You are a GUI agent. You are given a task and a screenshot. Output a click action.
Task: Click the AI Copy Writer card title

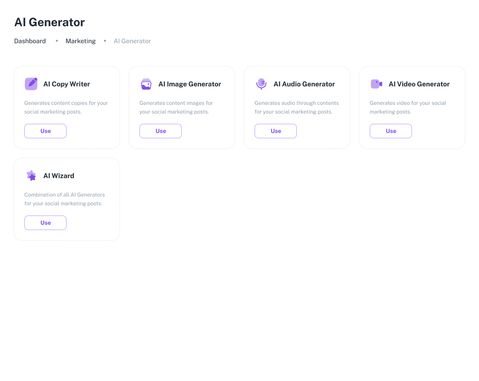[67, 84]
